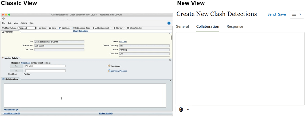Open the View menu
308x118 pixels.
pyautogui.click(x=16, y=23)
